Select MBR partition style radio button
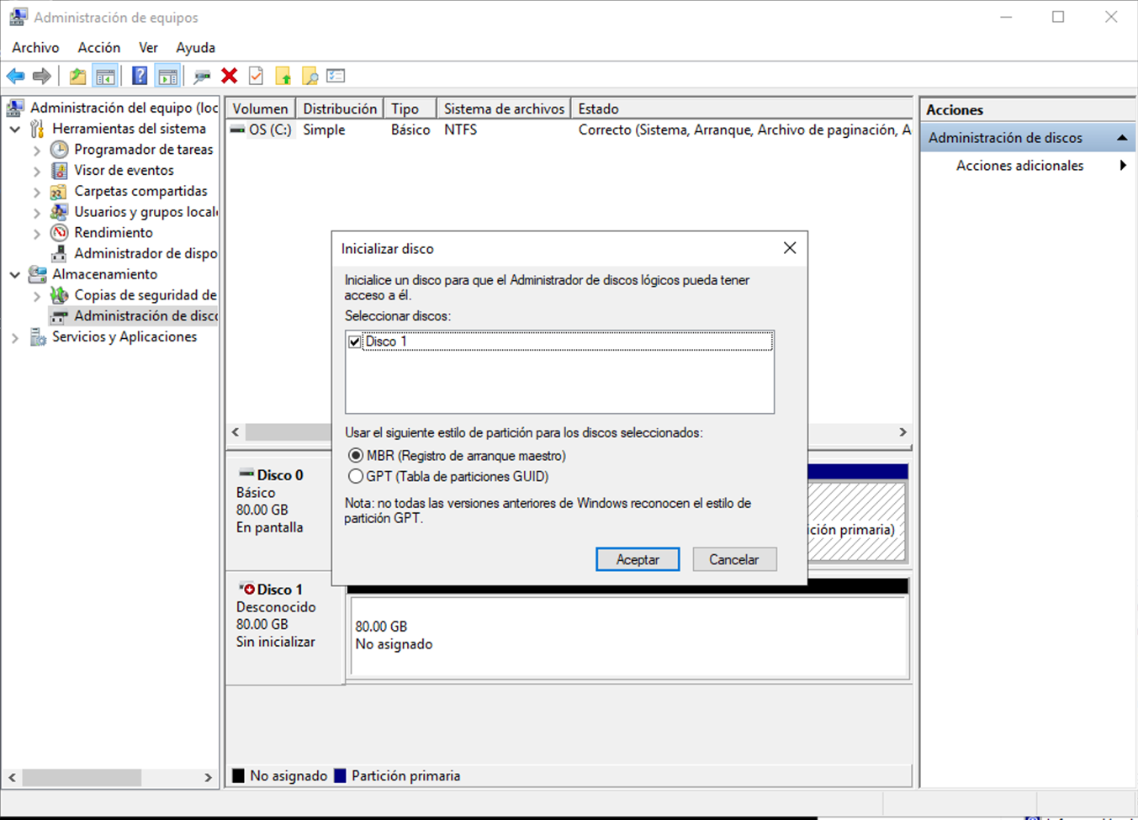1138x820 pixels. [x=356, y=455]
